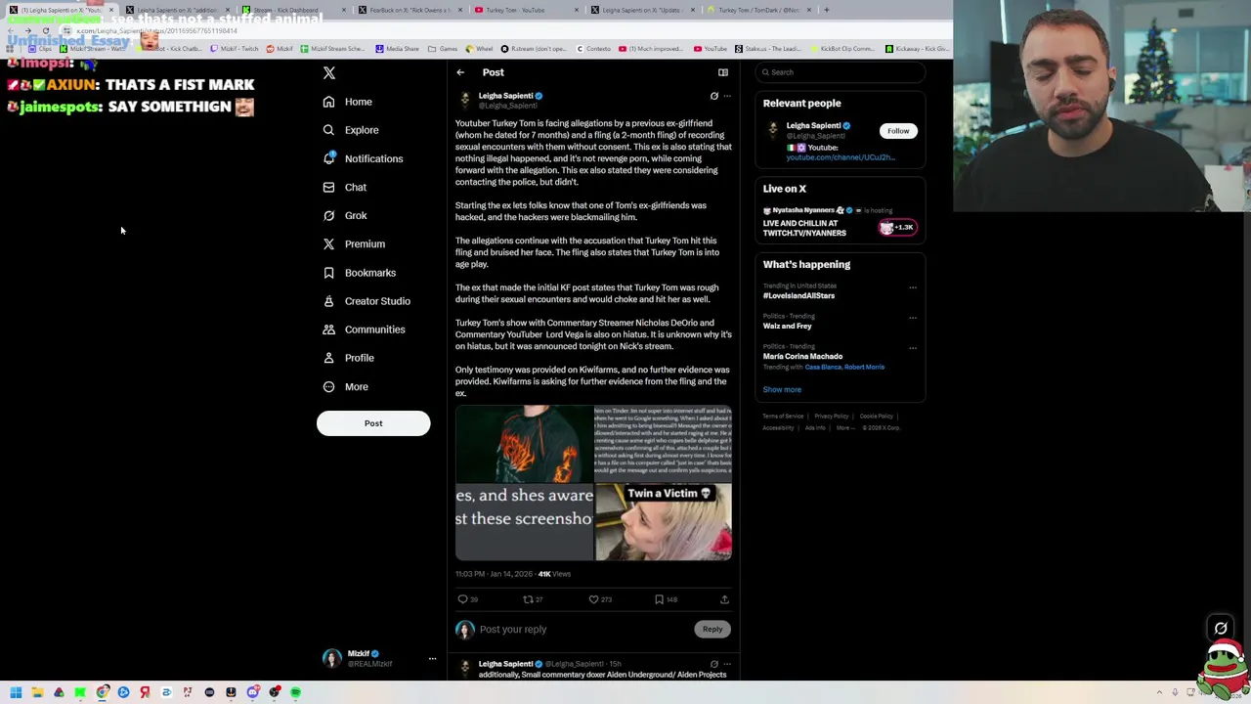
Task: Open the Leigha Sapienti post author avatar
Action: point(465,100)
